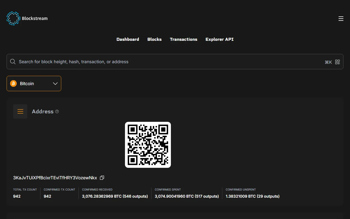Click the magnifying glass search icon
The width and height of the screenshot is (350, 219).
(13, 62)
